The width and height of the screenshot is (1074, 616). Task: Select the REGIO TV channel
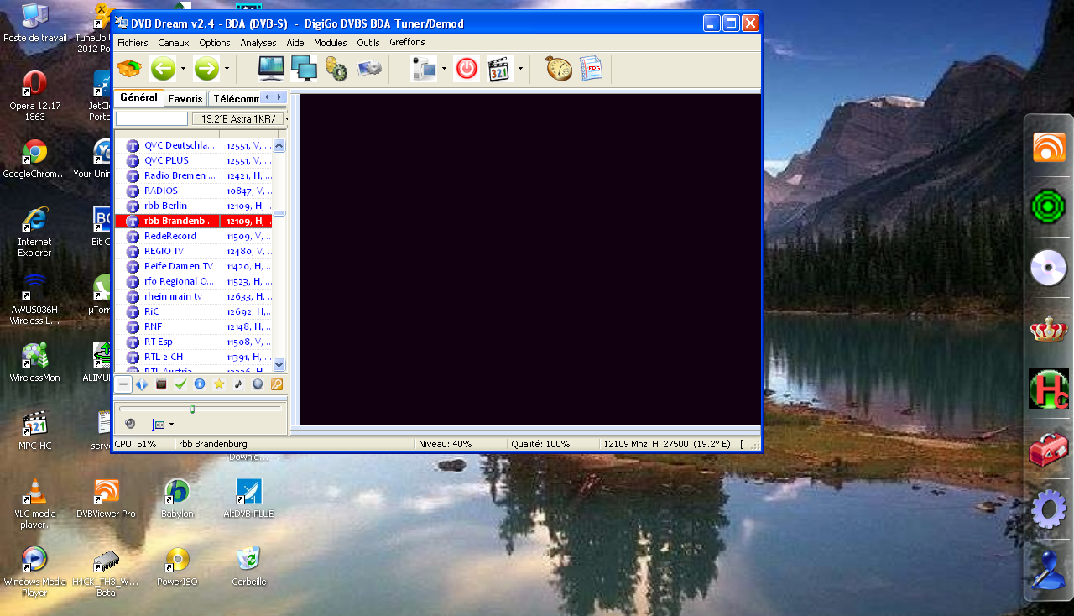164,251
